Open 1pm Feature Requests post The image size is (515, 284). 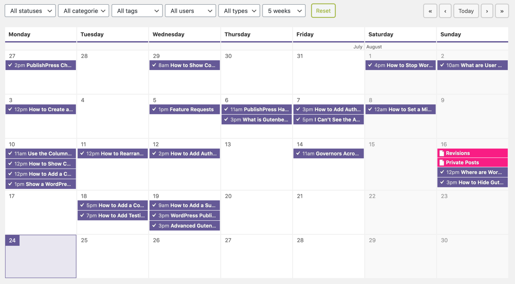185,109
